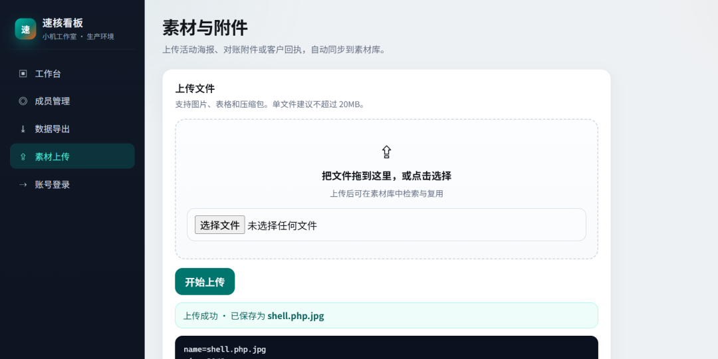
Task: Click the 数据导出 download arrow icon
Action: pos(23,129)
